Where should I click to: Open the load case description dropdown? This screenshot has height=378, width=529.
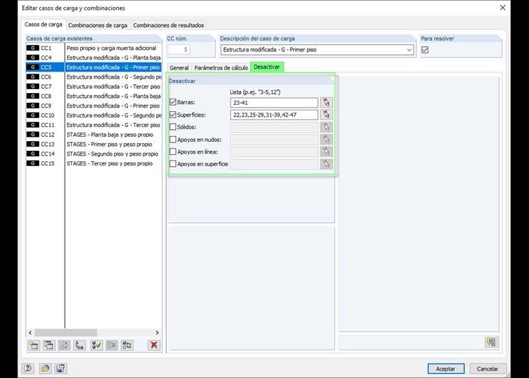pyautogui.click(x=409, y=50)
